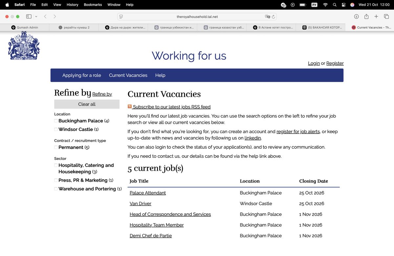
Task: Click the Clear all button
Action: tap(87, 104)
